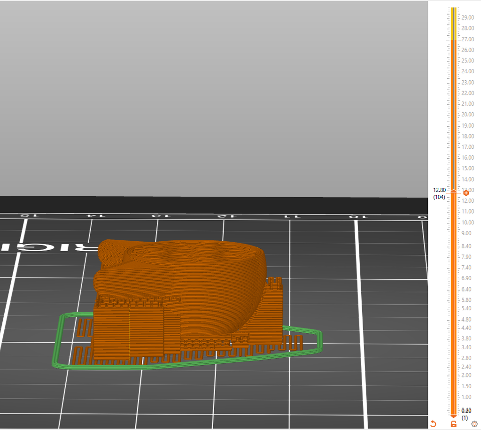Click the orange slider track at 9.00

453,233
